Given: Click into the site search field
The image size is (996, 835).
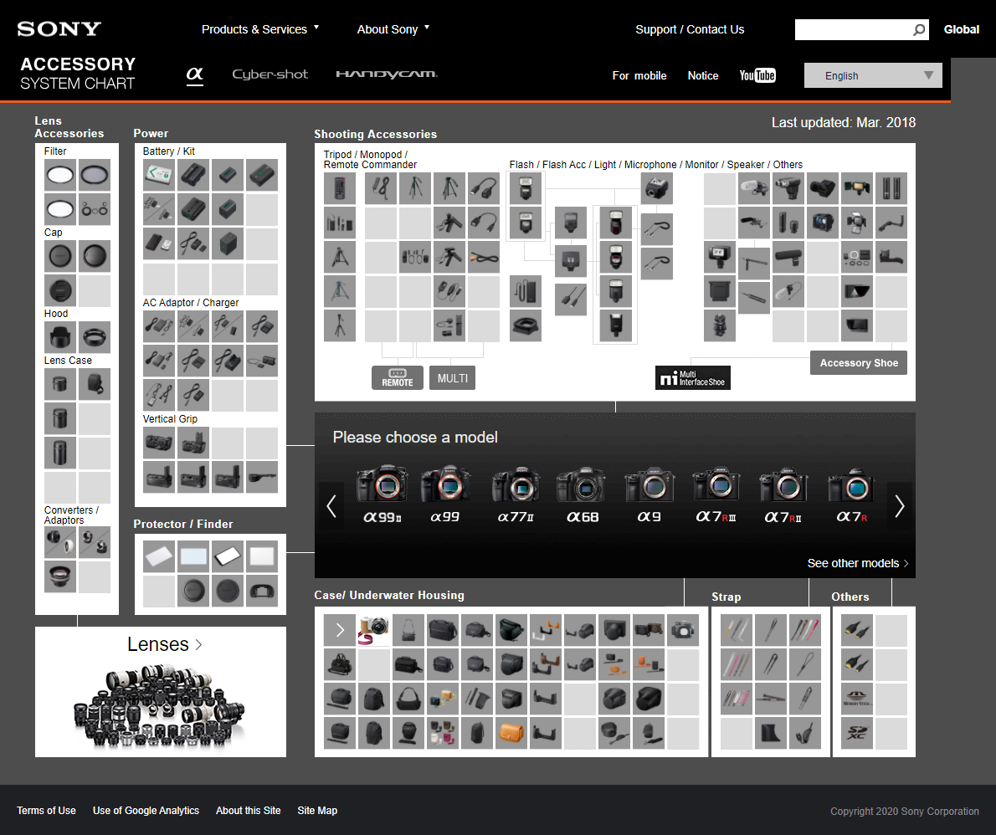Looking at the screenshot, I should point(853,30).
